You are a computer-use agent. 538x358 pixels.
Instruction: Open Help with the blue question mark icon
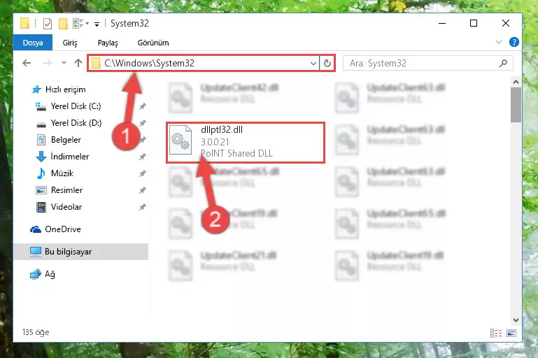point(514,42)
